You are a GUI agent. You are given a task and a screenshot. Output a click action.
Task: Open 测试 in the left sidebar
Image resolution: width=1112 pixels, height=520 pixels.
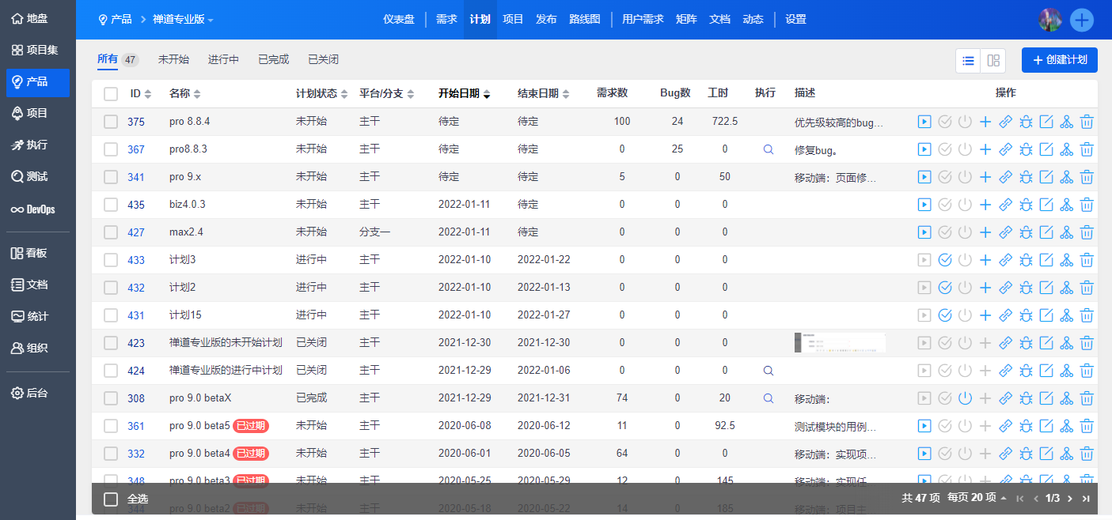(x=37, y=176)
